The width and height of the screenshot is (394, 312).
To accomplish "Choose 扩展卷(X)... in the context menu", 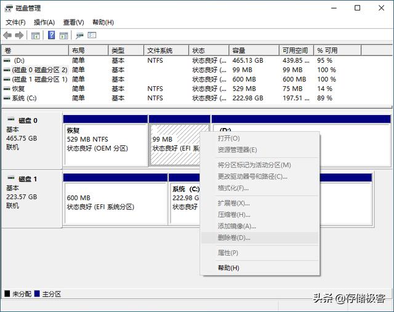I will [x=260, y=203].
